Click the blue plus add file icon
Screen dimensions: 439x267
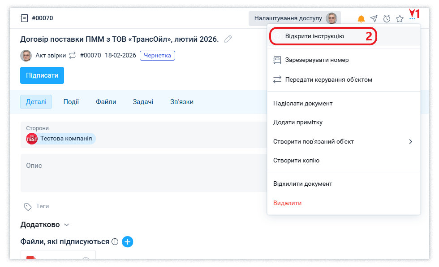click(128, 242)
